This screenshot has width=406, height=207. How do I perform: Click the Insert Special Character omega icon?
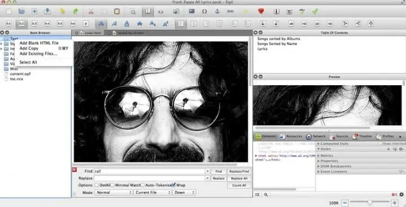click(204, 11)
